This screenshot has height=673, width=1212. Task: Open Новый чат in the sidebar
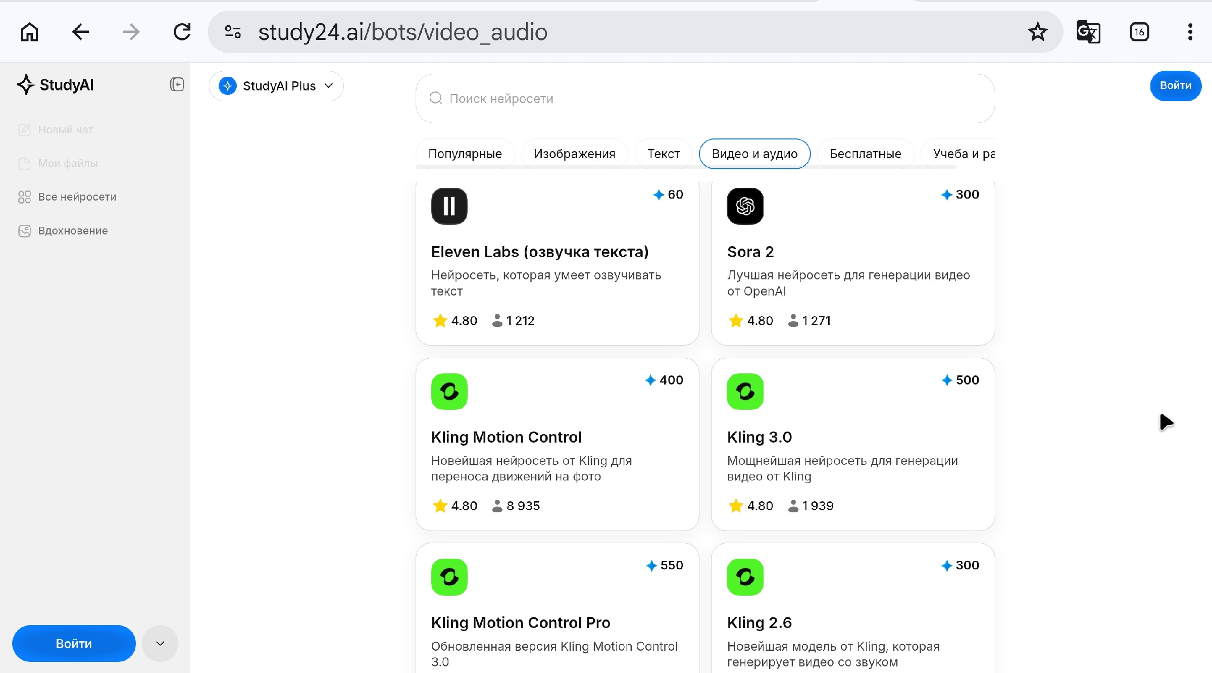coord(56,130)
